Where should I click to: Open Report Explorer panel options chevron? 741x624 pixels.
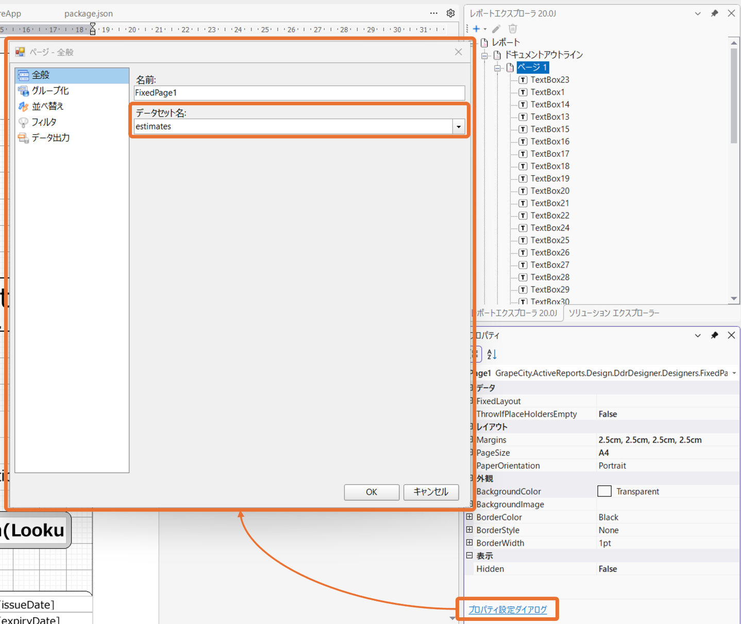698,13
